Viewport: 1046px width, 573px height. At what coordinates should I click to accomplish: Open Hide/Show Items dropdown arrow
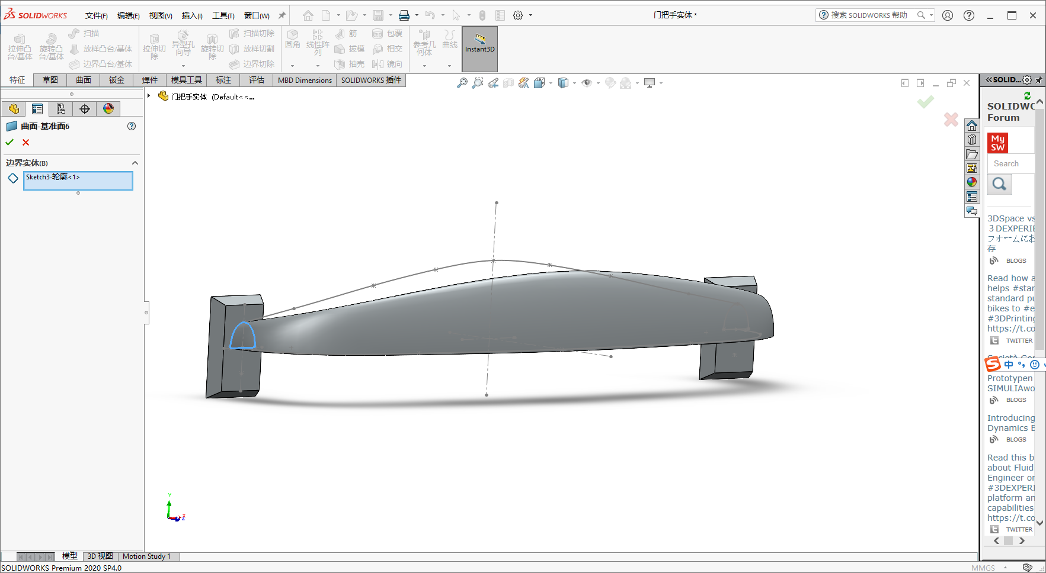click(x=598, y=83)
